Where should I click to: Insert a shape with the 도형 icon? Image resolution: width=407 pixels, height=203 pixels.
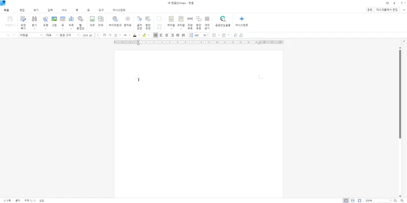(45, 22)
